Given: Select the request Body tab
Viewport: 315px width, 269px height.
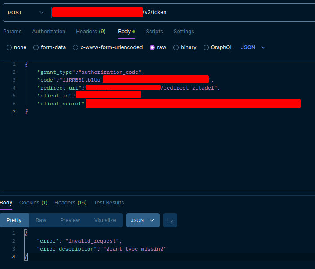Looking at the screenshot, I should click(126, 32).
